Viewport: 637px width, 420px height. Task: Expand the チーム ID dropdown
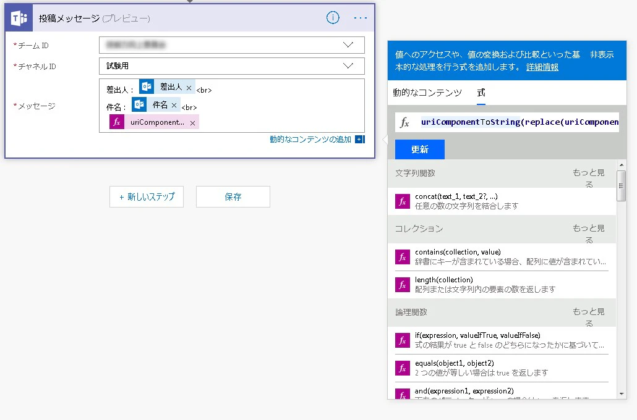348,45
